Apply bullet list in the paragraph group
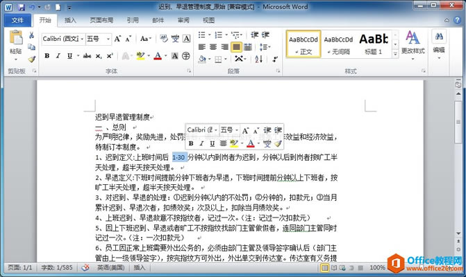Viewport: 466px width, 277px height. click(202, 35)
